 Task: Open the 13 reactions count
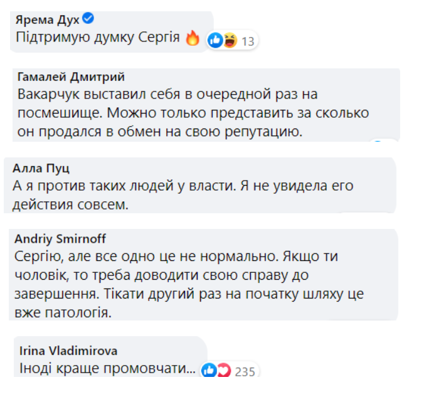point(248,41)
